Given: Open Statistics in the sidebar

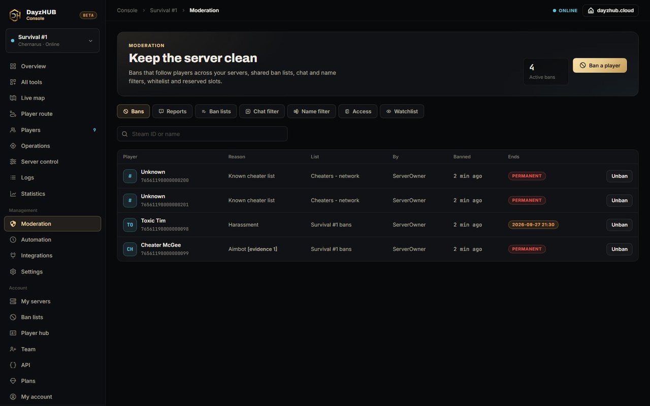Looking at the screenshot, I should pyautogui.click(x=53, y=194).
